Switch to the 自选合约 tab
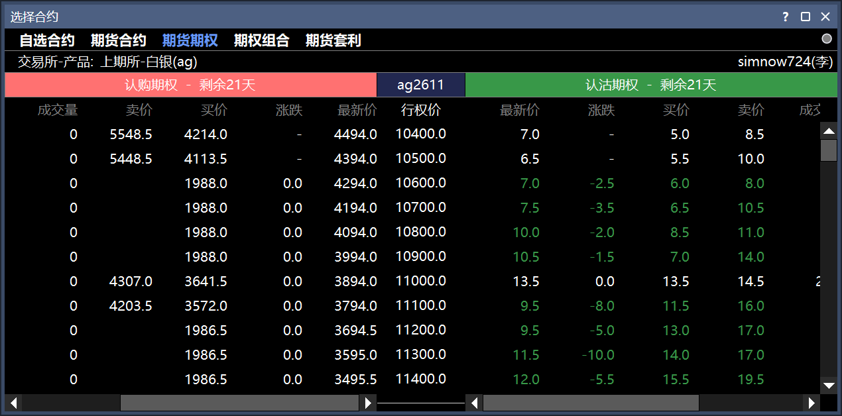The width and height of the screenshot is (842, 416). [x=47, y=40]
